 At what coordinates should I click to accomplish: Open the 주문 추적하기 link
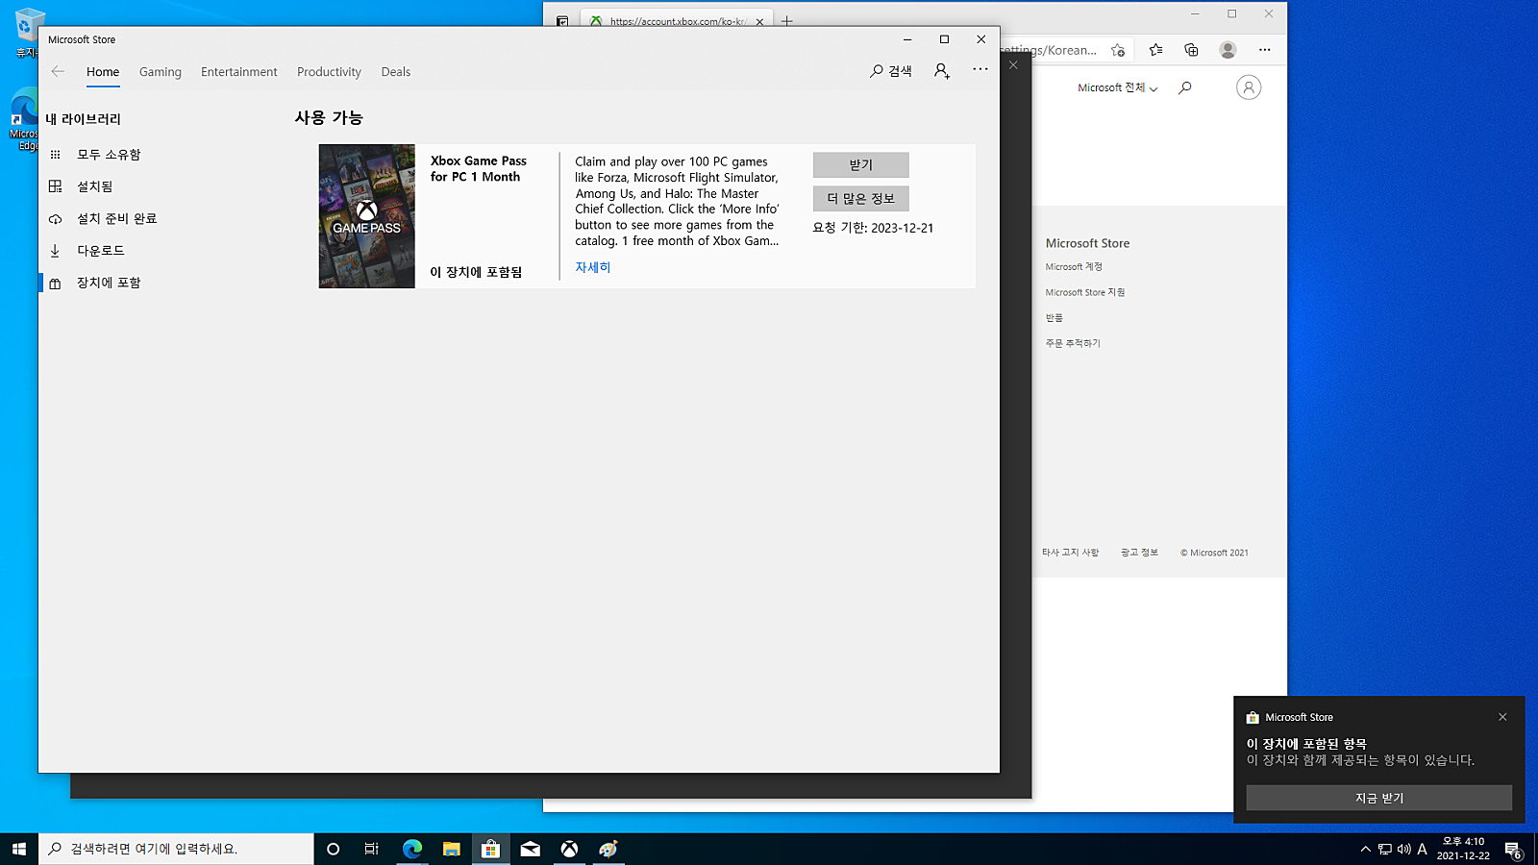point(1073,343)
